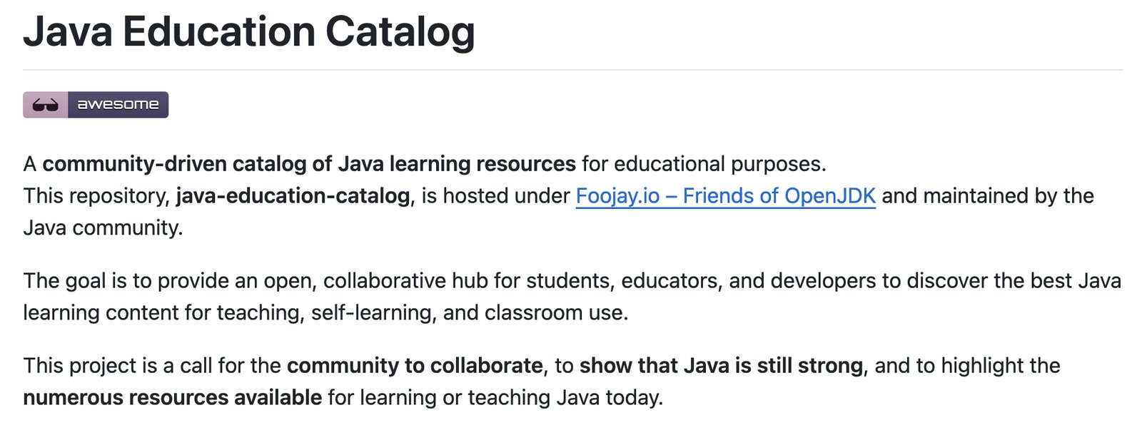The height and width of the screenshot is (430, 1142).
Task: Click the text "self-learning, and classroom use."
Action: coord(469,312)
